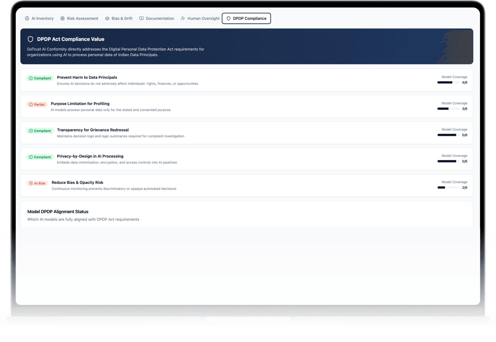Click Transparency row 5/6 coverage progress bar
The width and height of the screenshot is (496, 342).
[448, 135]
